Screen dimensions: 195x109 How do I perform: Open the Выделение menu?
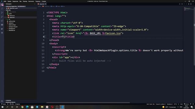point(15,1)
